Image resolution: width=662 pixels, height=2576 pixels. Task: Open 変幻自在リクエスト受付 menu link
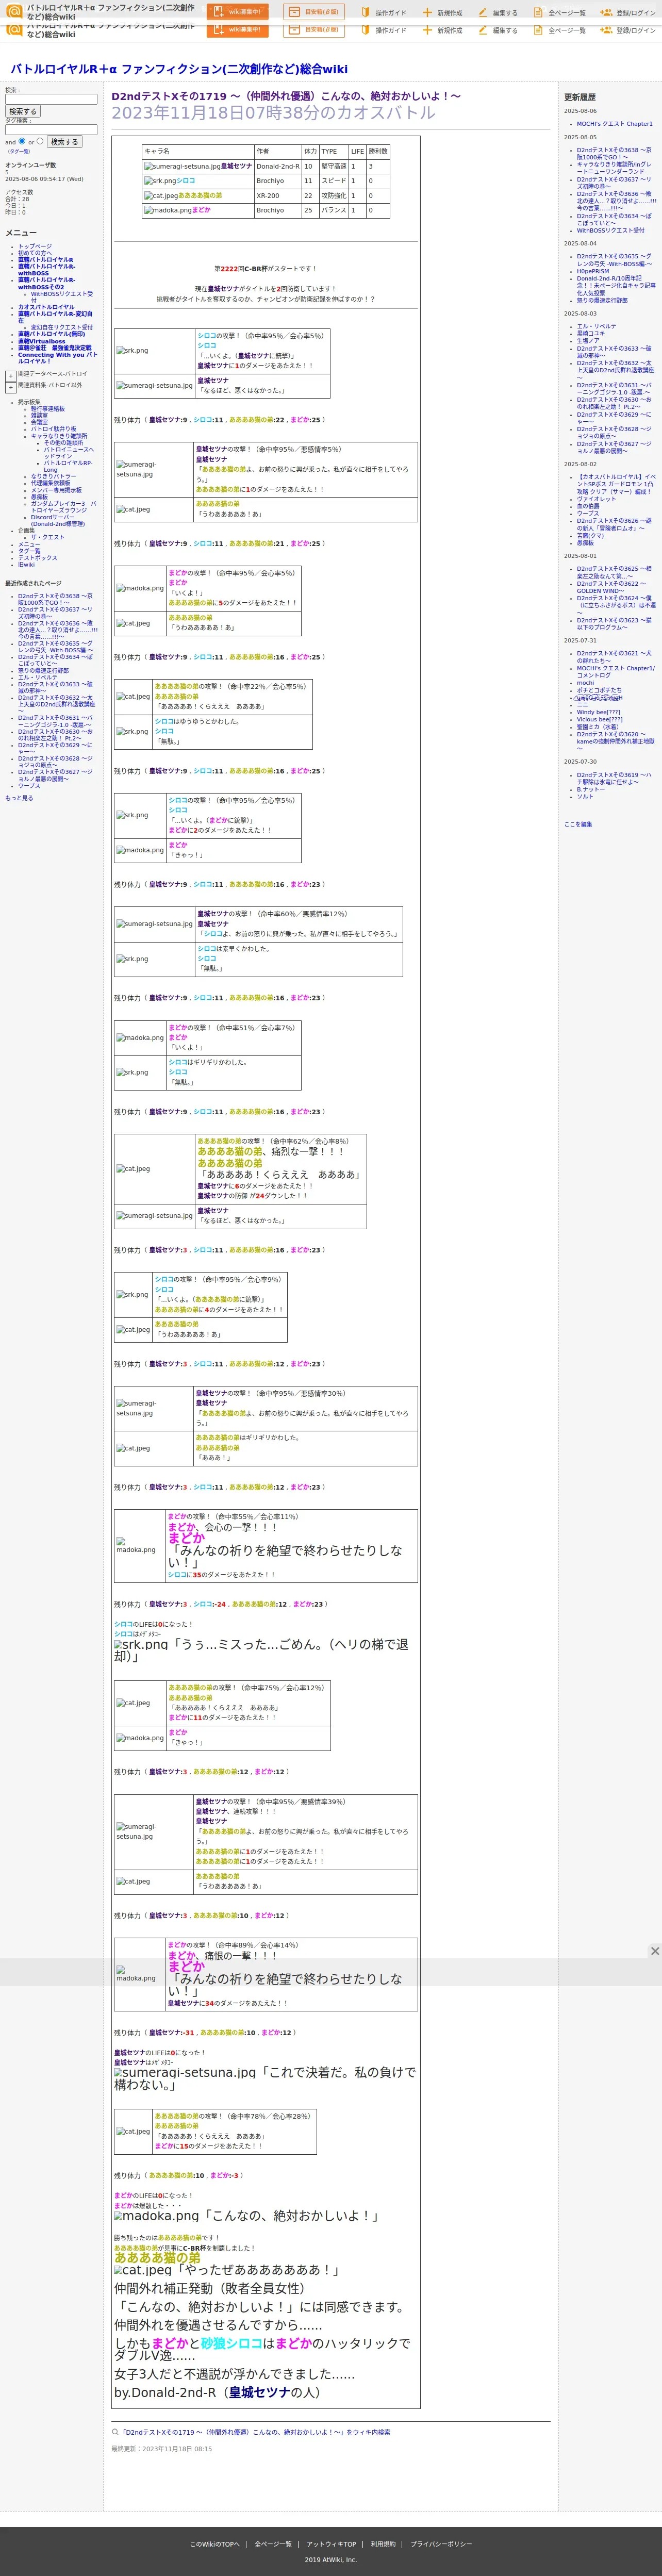pos(61,327)
